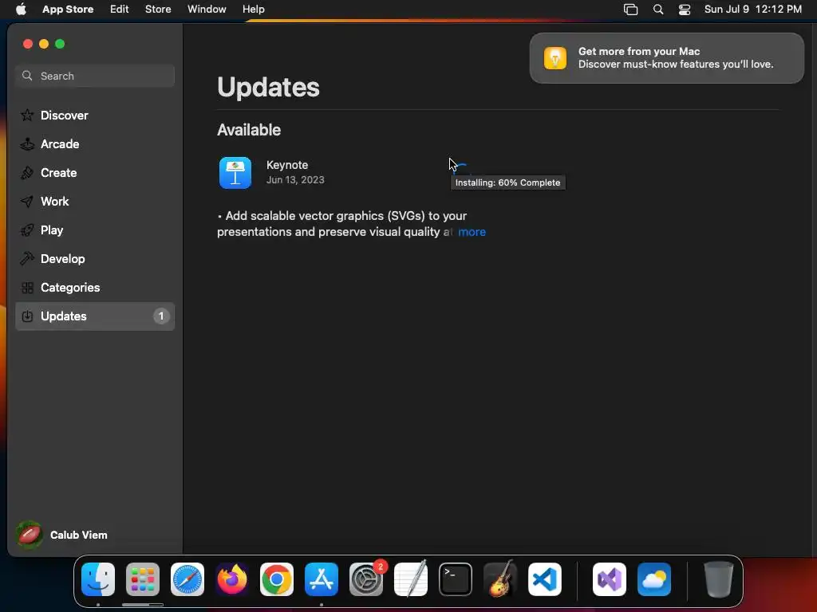Open the Apple menu
Screen dimensions: 817x612
click(21, 9)
